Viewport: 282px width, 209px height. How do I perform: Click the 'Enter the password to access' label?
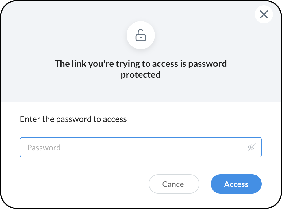[x=73, y=119]
